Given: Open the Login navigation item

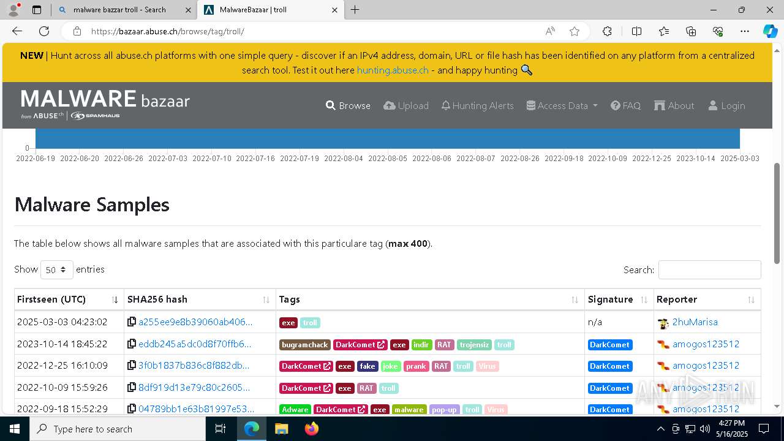Looking at the screenshot, I should tap(726, 105).
